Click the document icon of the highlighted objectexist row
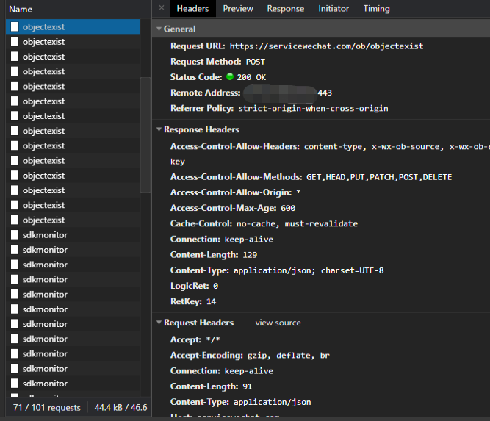Image resolution: width=490 pixels, height=421 pixels. pyautogui.click(x=15, y=27)
